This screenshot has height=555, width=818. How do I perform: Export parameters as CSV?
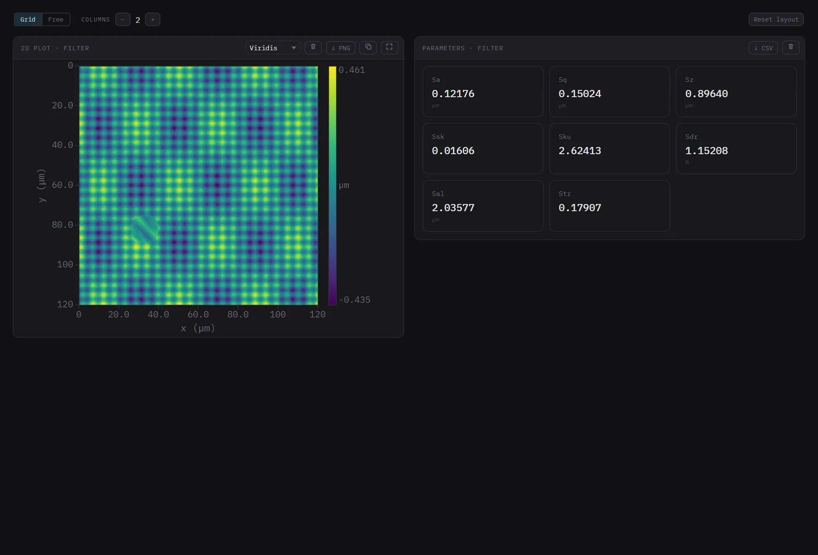[764, 48]
